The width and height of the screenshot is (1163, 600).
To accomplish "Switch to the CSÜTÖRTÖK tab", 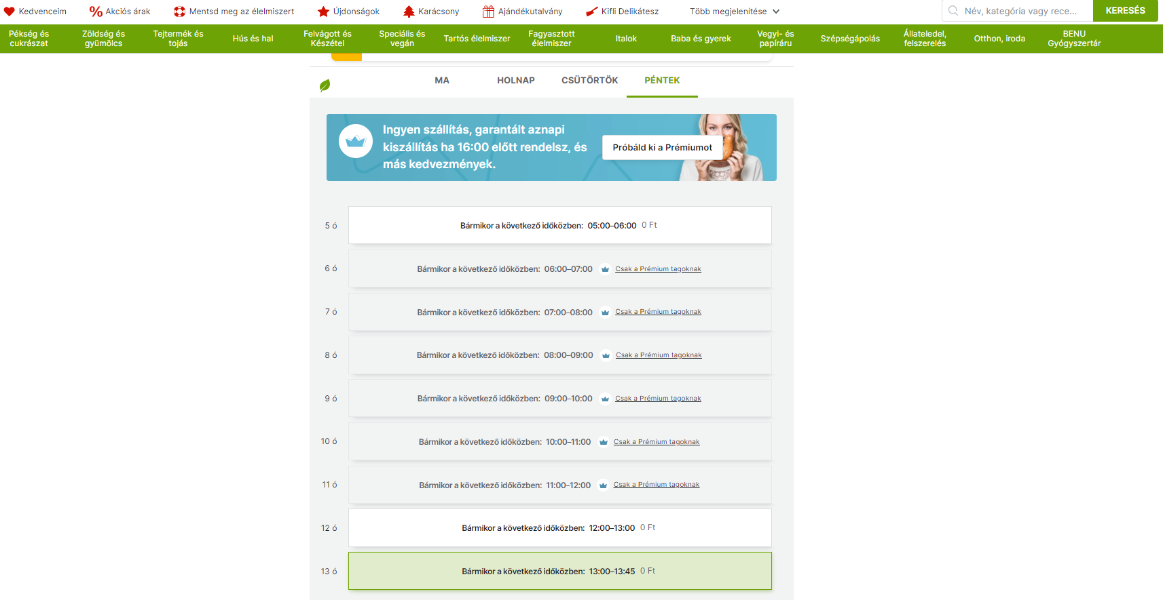I will click(589, 81).
